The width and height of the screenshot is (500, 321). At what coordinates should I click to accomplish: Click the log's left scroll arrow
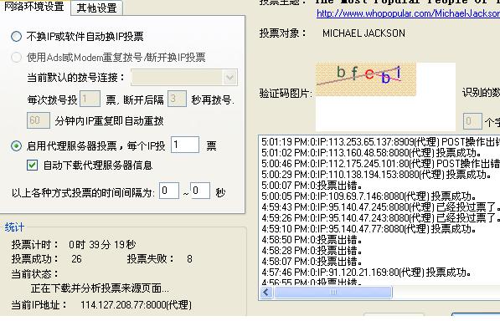coord(266,292)
